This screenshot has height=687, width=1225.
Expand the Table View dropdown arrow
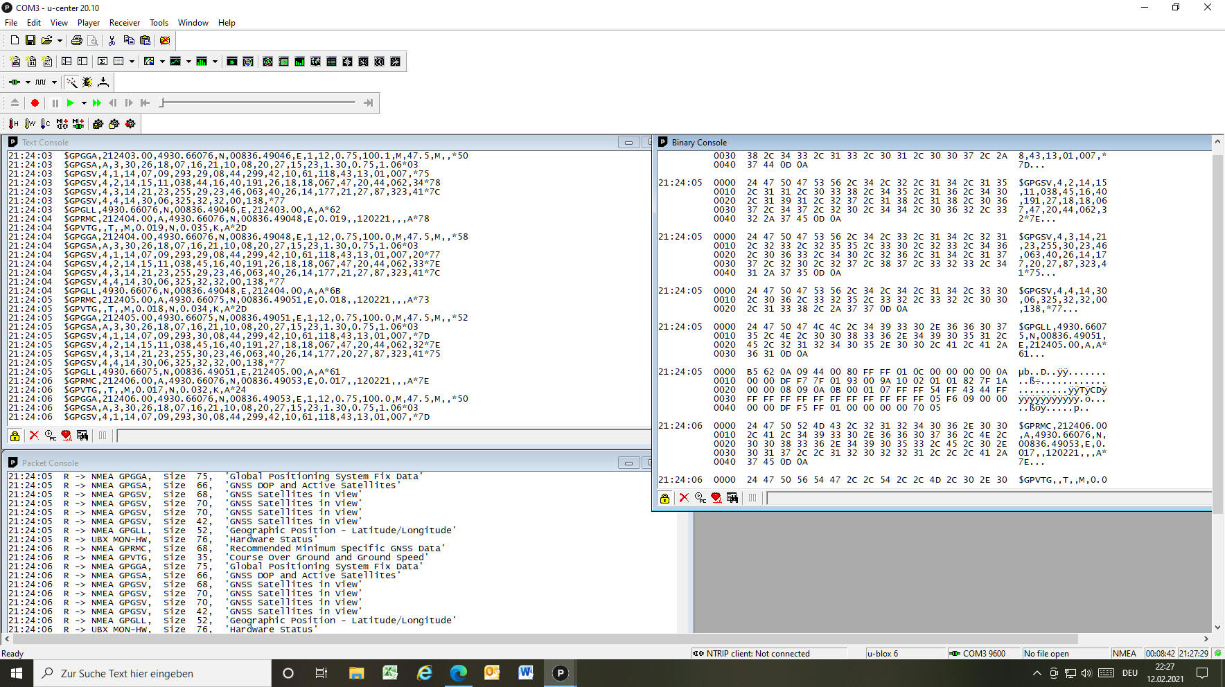(x=132, y=62)
